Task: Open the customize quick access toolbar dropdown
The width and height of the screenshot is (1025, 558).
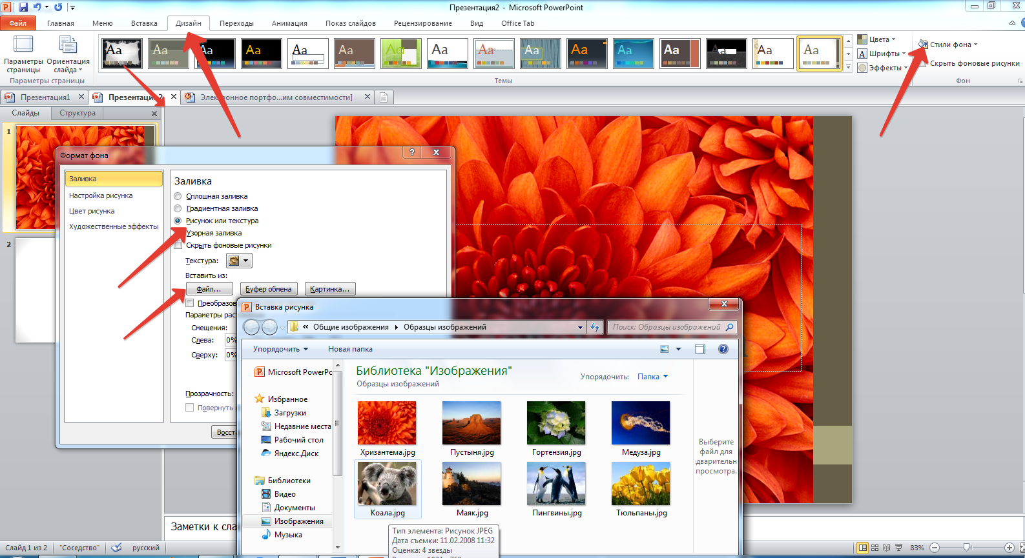Action: point(72,8)
